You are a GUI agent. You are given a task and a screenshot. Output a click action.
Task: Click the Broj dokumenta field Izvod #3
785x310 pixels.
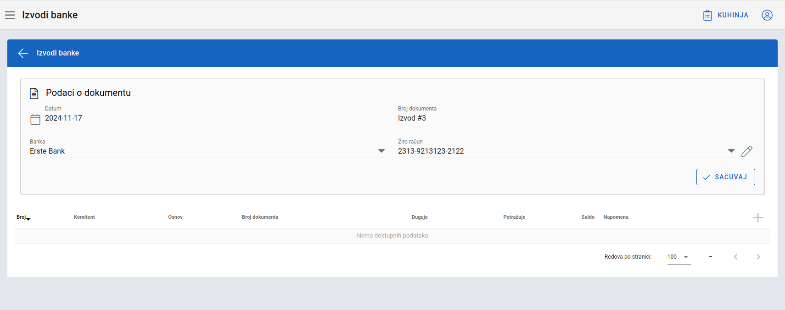pos(576,118)
